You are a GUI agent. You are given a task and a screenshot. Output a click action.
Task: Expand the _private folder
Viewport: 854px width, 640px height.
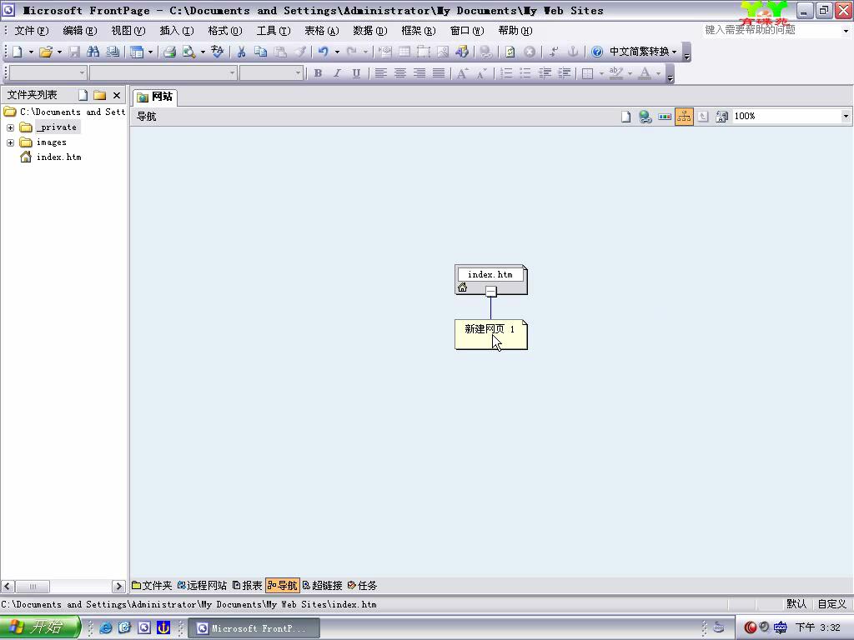[x=10, y=127]
